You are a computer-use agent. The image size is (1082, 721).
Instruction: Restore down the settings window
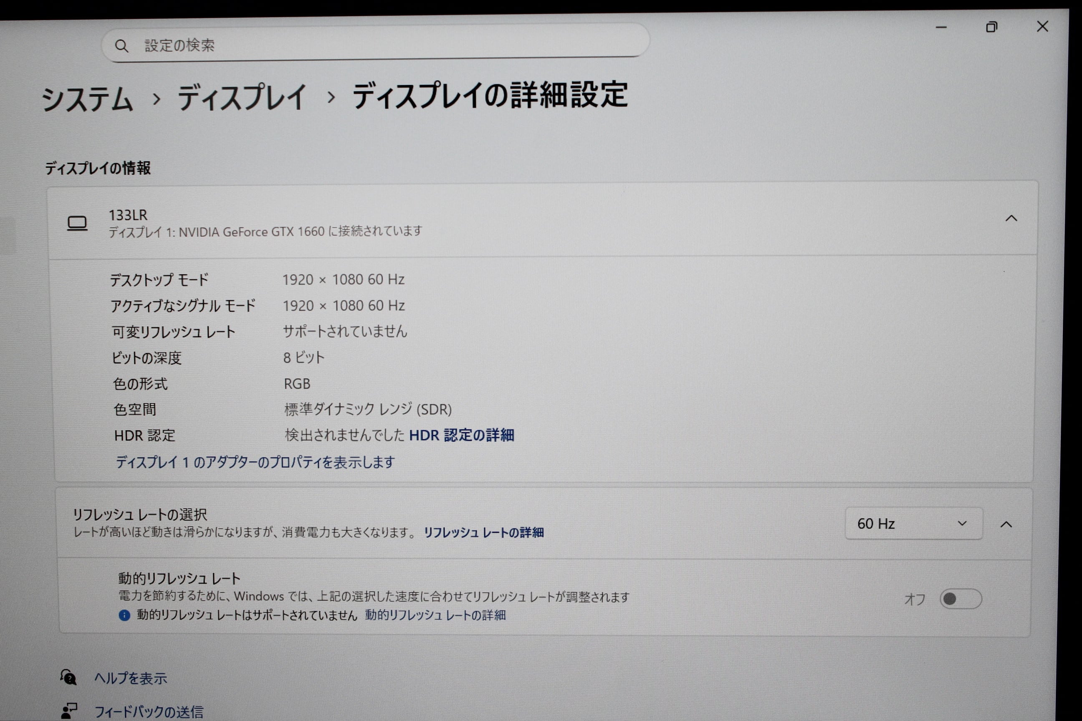991,27
